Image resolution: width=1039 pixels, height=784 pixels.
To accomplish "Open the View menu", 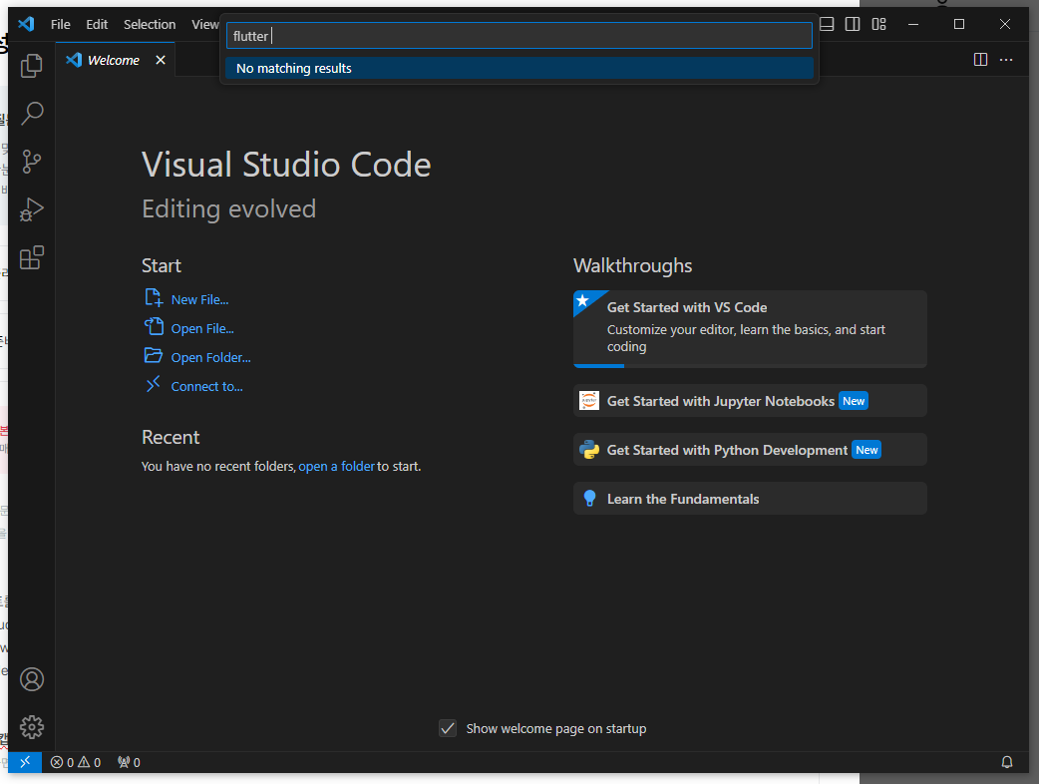I will 204,25.
